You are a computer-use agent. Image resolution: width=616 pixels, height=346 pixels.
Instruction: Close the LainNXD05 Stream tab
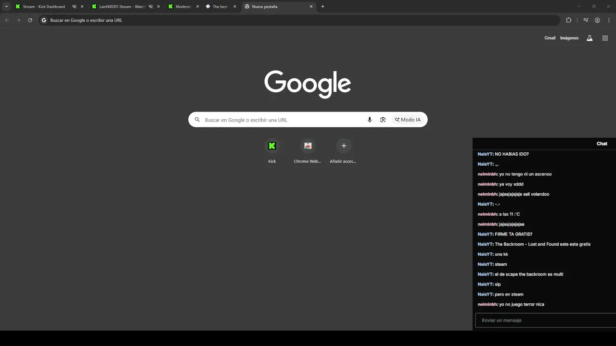pyautogui.click(x=158, y=7)
